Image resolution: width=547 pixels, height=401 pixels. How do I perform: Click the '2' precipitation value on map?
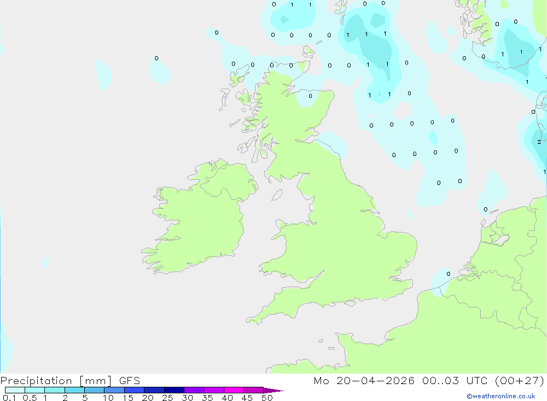pyautogui.click(x=539, y=142)
